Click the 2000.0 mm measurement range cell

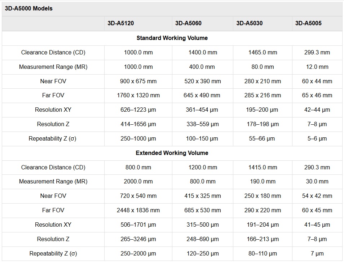[x=138, y=182]
